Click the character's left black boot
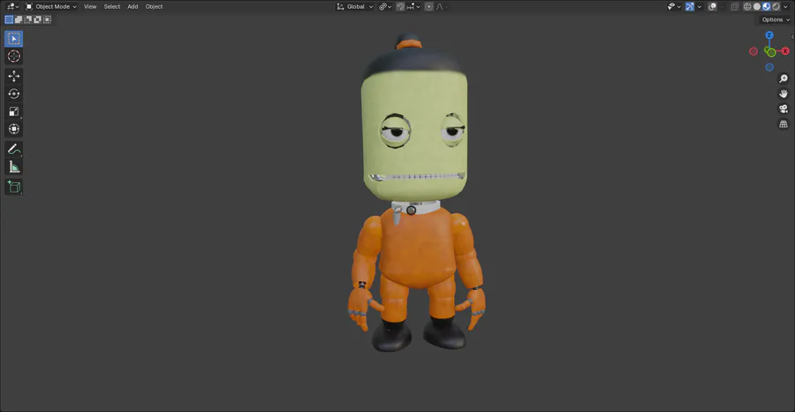This screenshot has height=412, width=795. [x=392, y=334]
